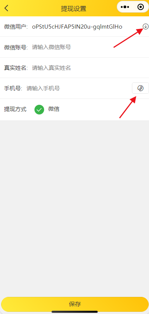The height and width of the screenshot is (314, 149).
Task: Click the WeChat user openid text
Action: [x=77, y=27]
